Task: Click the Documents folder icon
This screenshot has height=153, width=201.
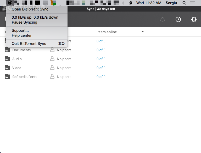Action: coord(8,50)
